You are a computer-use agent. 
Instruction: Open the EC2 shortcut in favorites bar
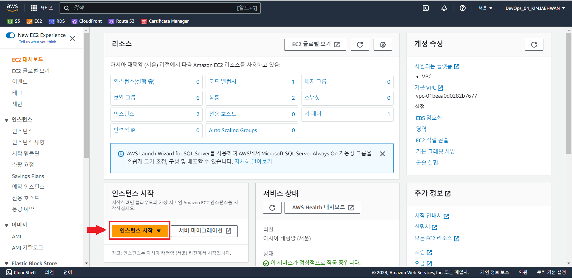point(34,21)
